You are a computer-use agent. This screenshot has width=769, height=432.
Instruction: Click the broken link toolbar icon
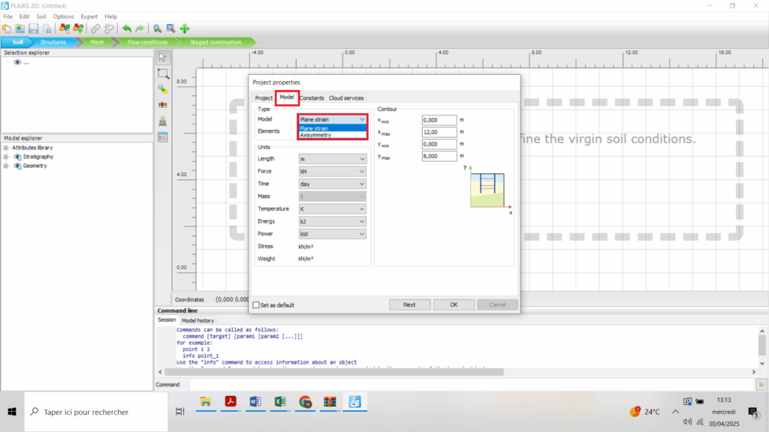click(x=109, y=29)
